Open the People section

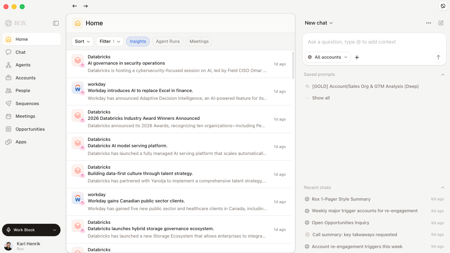32,91
